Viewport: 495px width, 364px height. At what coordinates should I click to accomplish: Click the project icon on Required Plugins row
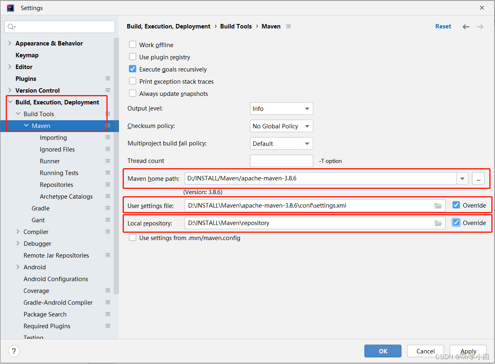(x=108, y=326)
